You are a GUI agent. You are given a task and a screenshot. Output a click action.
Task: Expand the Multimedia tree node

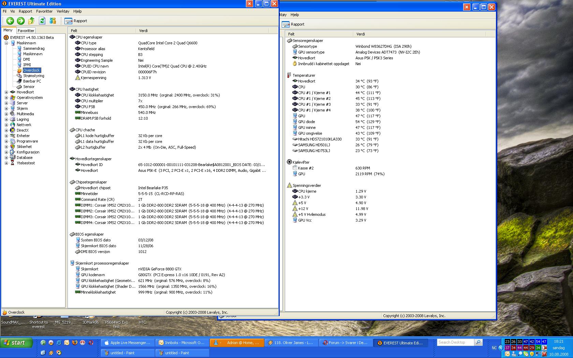tap(6, 114)
